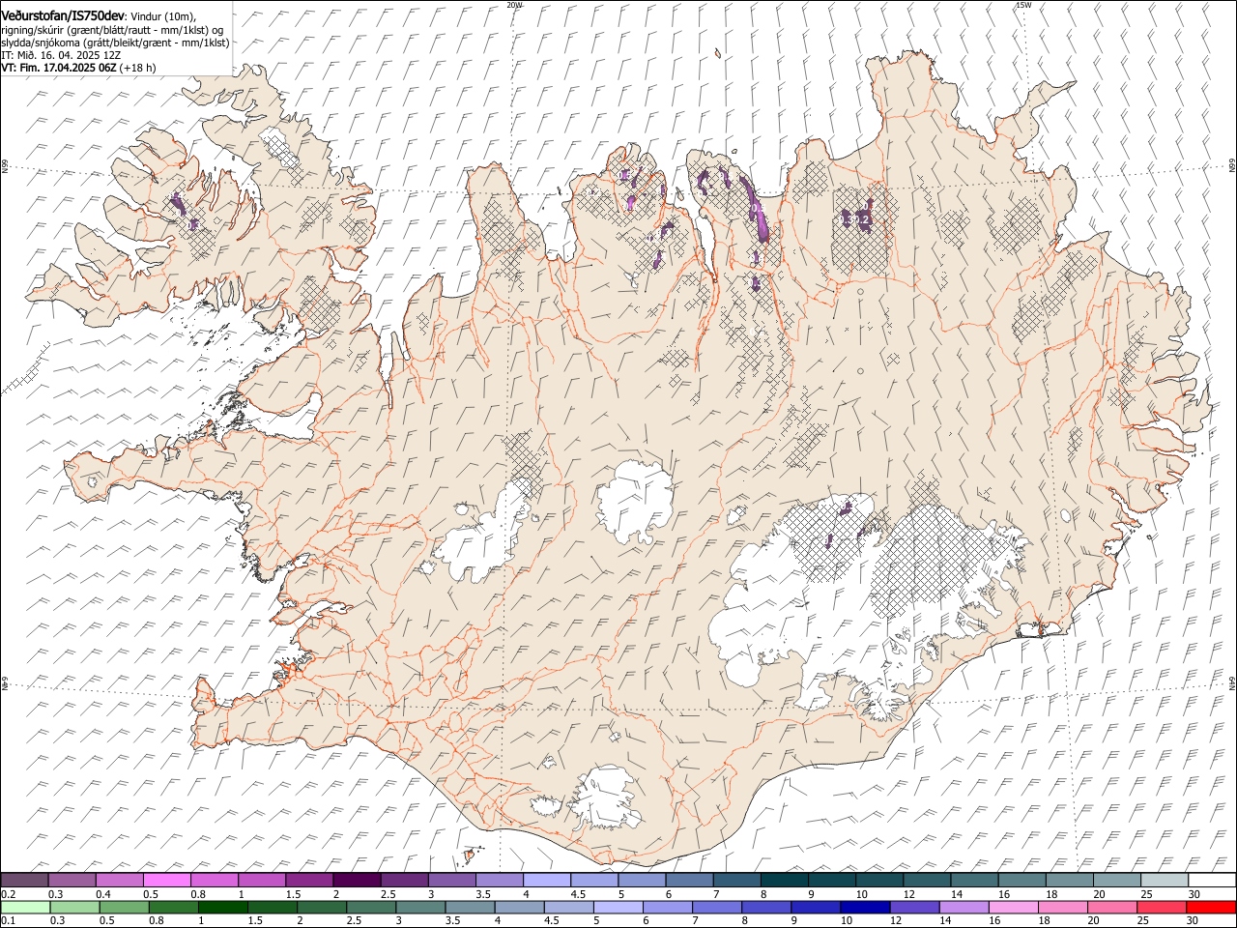Image resolution: width=1237 pixels, height=928 pixels.
Task: Click the 15W longitude label
Action: (x=1023, y=5)
